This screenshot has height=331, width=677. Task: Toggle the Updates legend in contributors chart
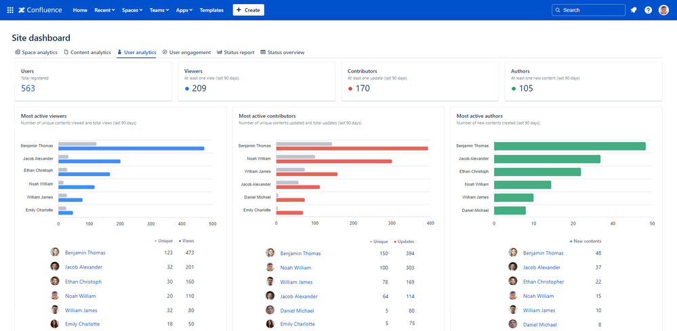(x=404, y=242)
